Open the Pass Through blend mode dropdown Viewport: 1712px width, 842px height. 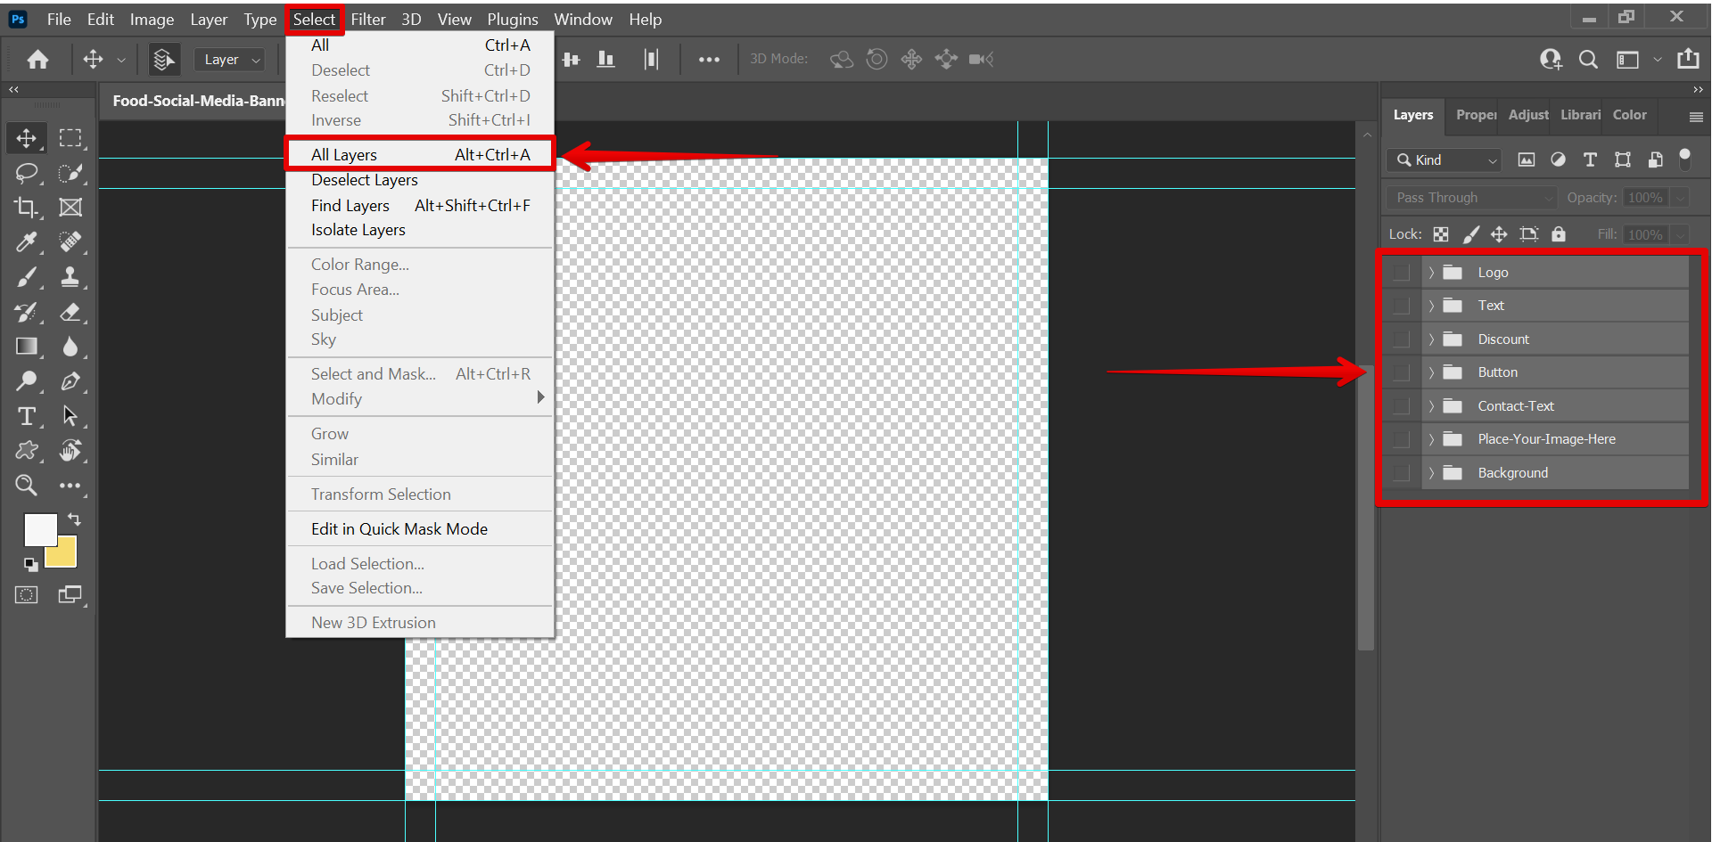click(1469, 197)
